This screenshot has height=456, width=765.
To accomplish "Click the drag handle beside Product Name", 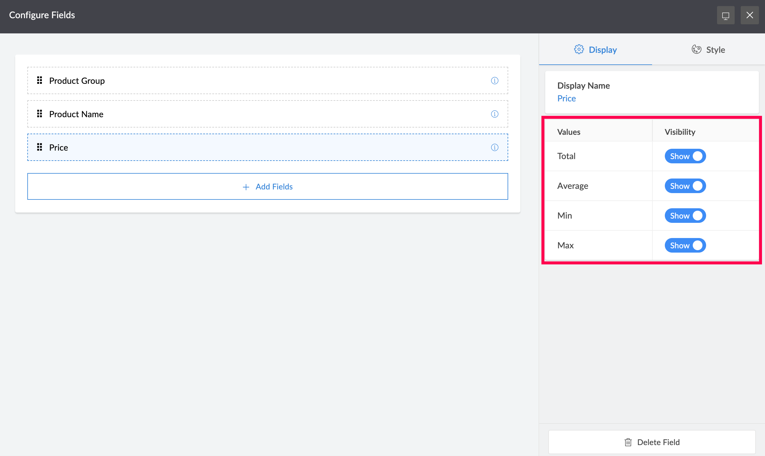I will click(x=40, y=114).
